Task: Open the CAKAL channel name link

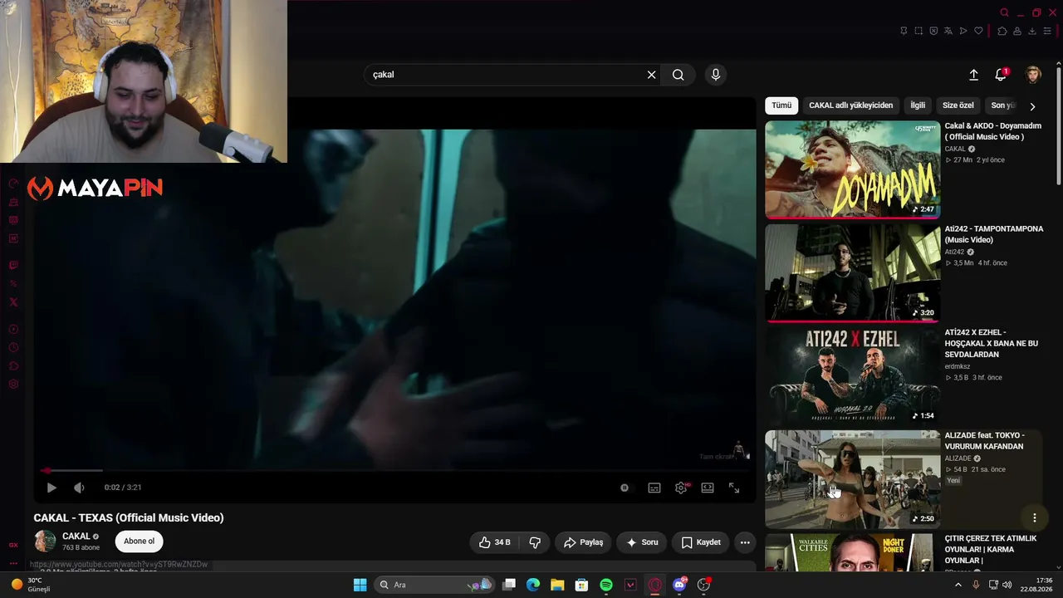Action: (76, 537)
